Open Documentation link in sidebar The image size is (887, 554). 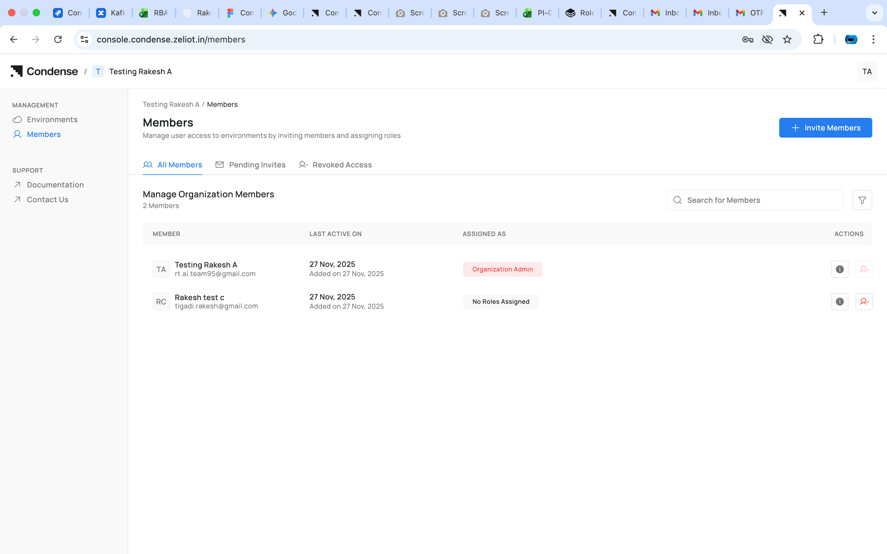pyautogui.click(x=55, y=185)
